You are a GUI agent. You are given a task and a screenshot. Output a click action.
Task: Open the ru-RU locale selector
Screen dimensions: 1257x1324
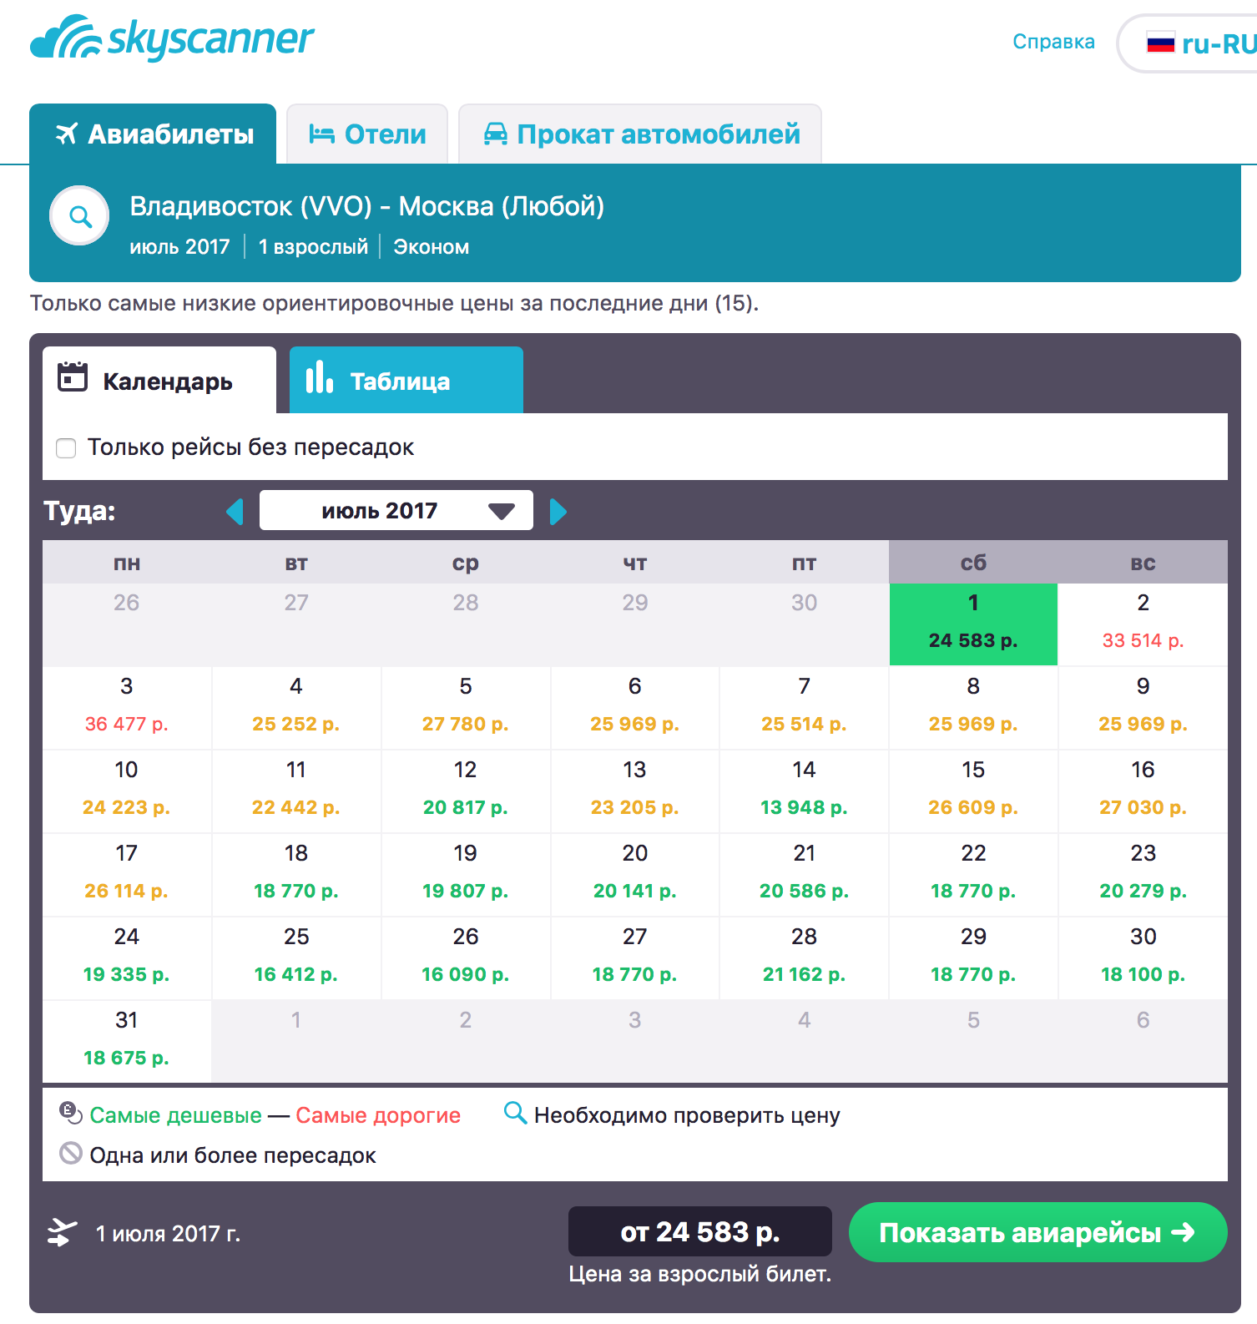(1187, 43)
